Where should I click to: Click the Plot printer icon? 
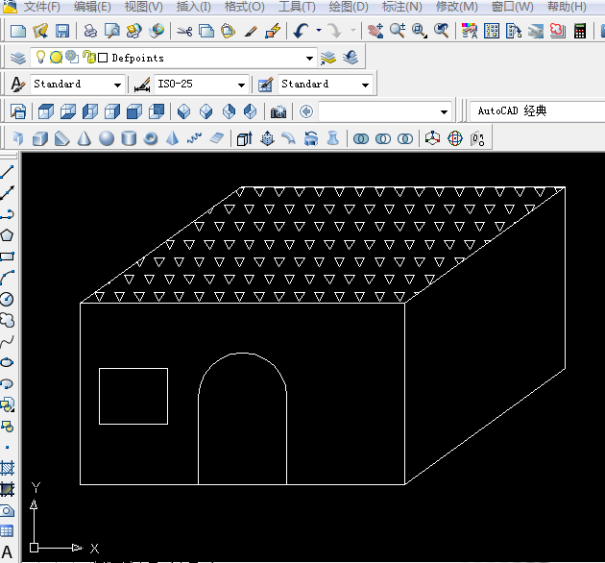coord(90,31)
